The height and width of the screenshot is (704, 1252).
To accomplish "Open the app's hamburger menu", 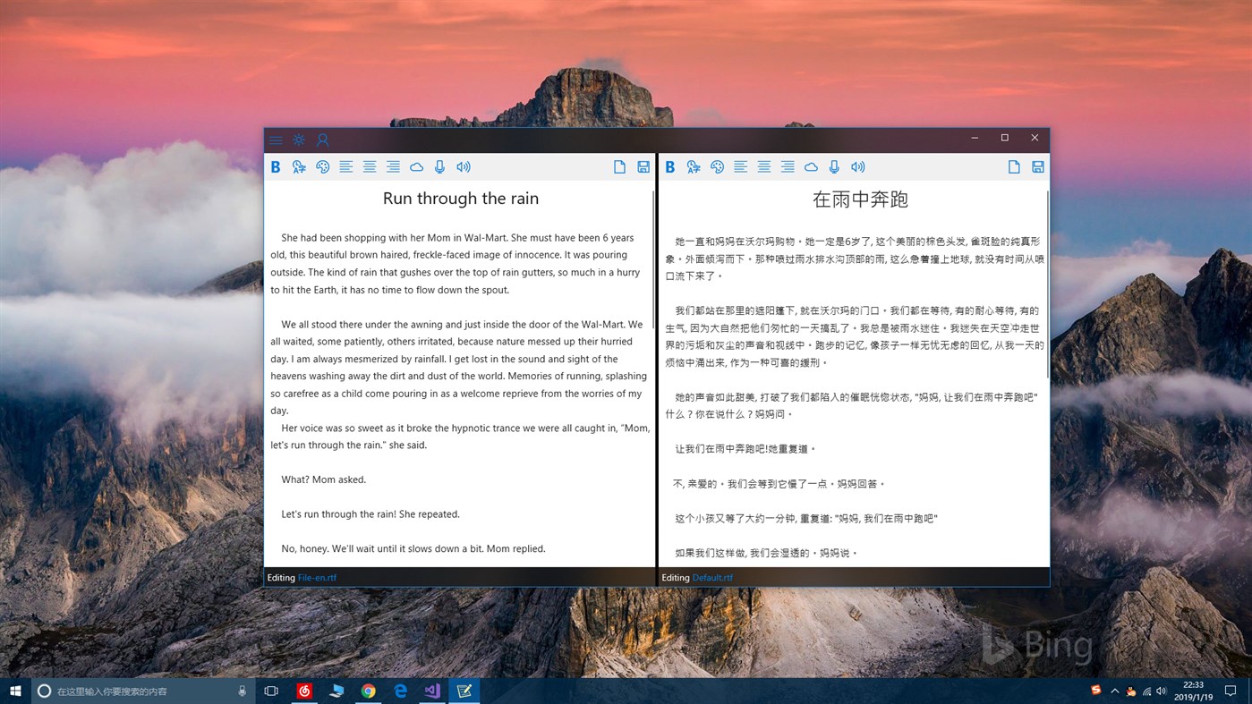I will pyautogui.click(x=276, y=140).
